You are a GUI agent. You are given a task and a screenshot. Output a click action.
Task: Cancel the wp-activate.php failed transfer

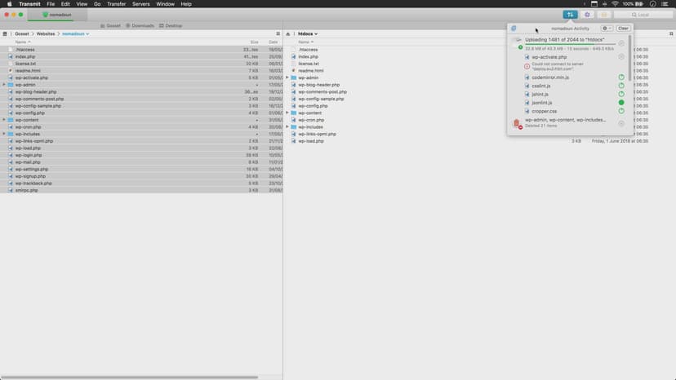point(621,57)
